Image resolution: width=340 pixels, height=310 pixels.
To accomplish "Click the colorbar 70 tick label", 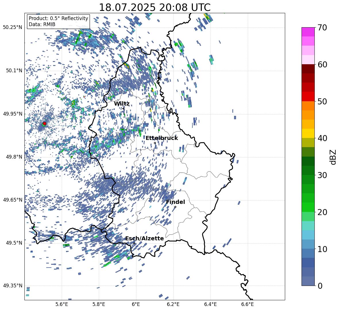I will click(322, 28).
